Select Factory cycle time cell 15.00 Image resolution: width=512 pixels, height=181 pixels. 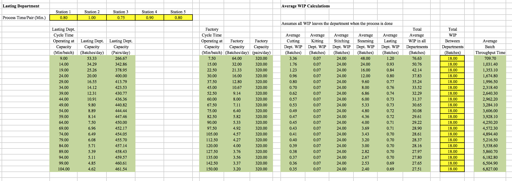(x=212, y=64)
